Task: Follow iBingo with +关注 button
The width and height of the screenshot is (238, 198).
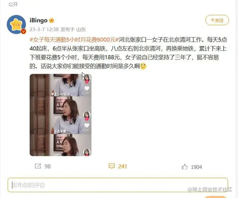Action: pyautogui.click(x=217, y=20)
